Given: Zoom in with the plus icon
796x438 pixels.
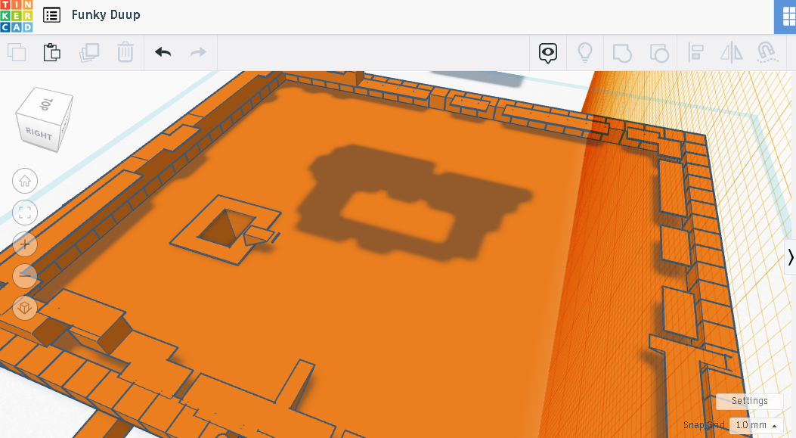Looking at the screenshot, I should tap(24, 244).
